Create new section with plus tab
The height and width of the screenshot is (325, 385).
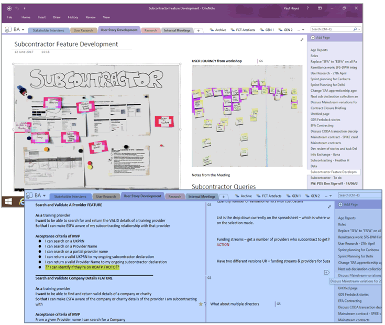click(199, 30)
